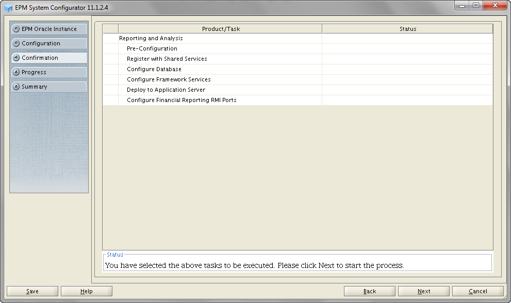Minimize the configurator window
Viewport: 511px width, 303px height.
point(462,6)
